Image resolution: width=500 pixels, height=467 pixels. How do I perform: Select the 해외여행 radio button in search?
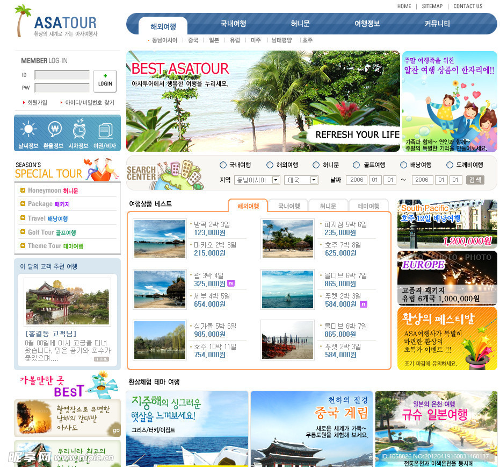click(270, 165)
